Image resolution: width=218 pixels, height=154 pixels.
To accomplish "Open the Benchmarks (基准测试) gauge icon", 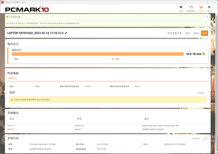I will click(191, 7).
